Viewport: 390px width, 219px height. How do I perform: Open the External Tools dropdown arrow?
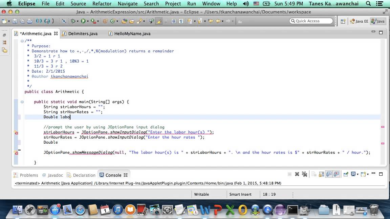tap(98, 22)
